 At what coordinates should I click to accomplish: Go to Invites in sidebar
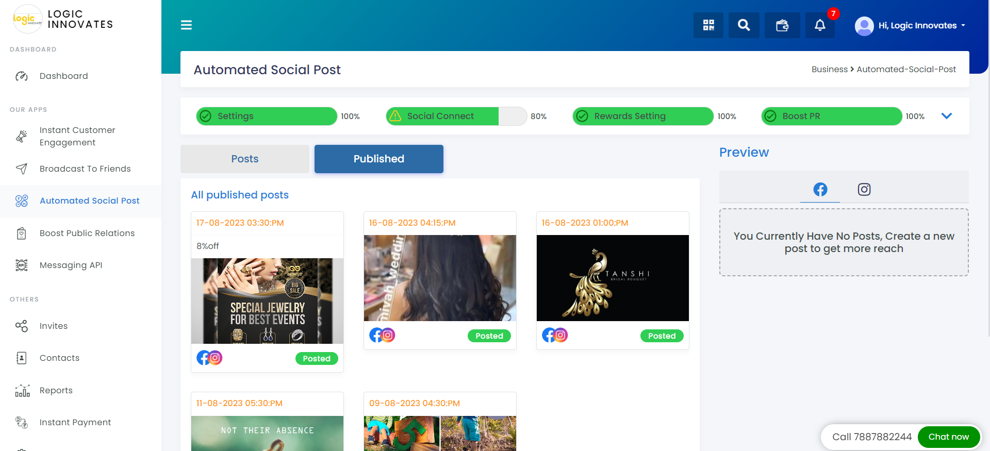[54, 326]
